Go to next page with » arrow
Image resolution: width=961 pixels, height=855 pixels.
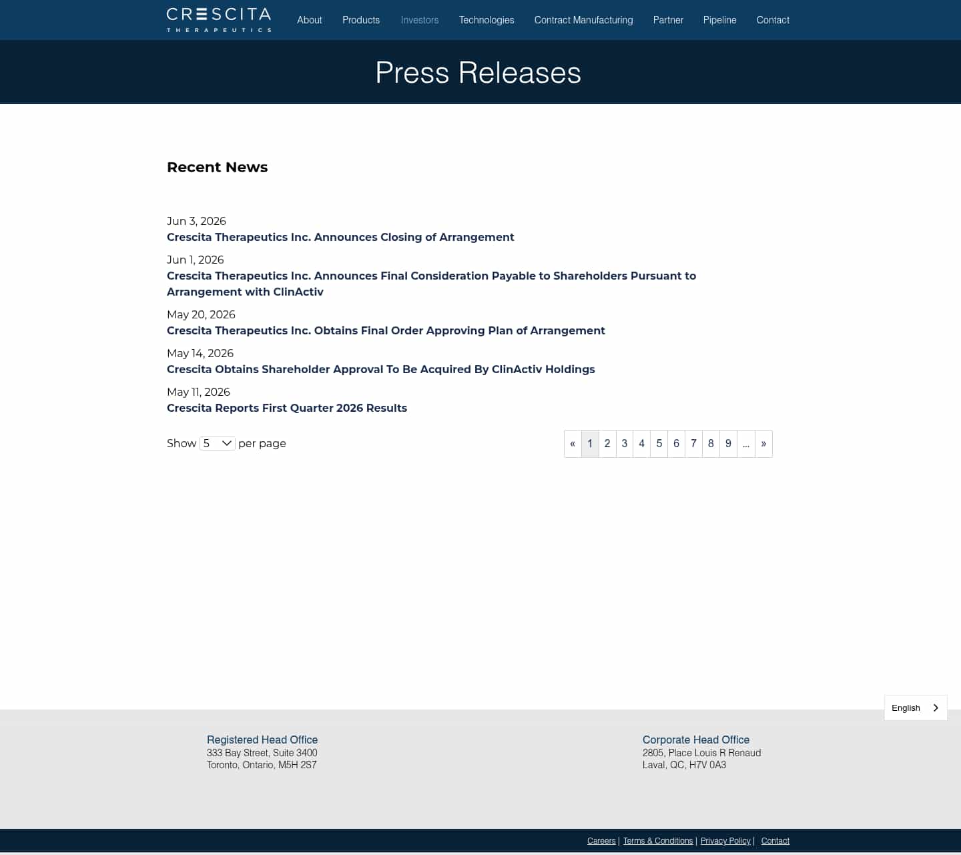764,444
